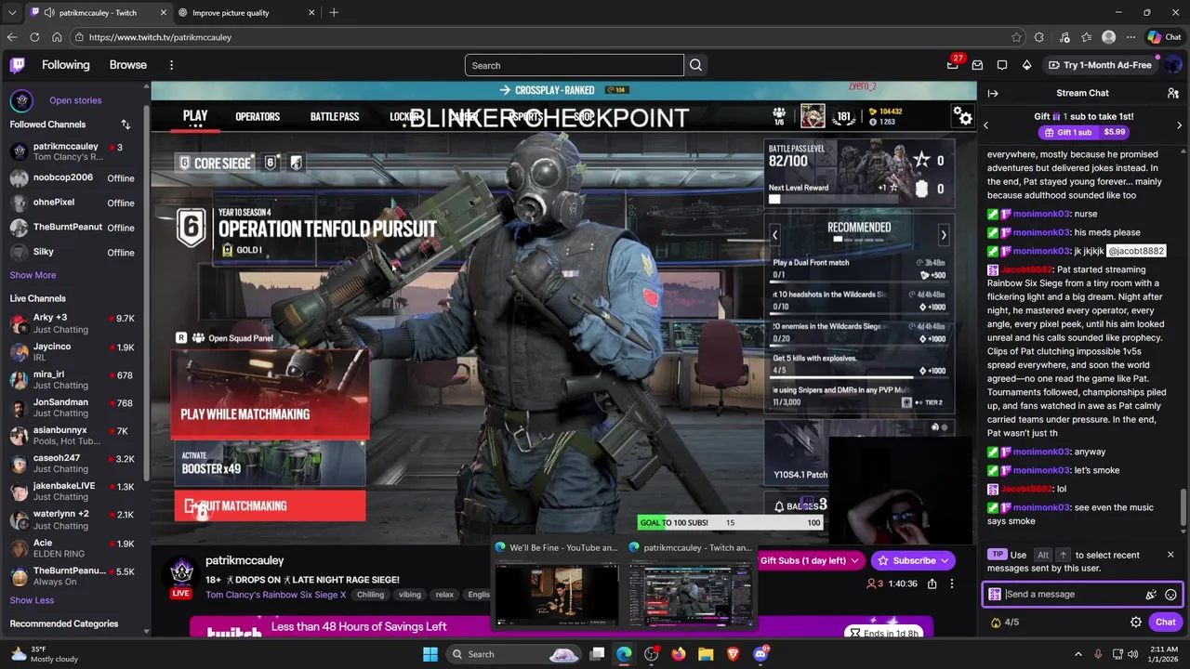Mute the Twitch tab speaker icon
Viewport: 1190px width, 669px height.
48,13
